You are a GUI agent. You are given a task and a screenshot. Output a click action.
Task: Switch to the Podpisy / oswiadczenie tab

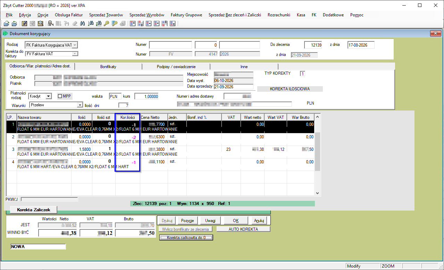(176, 66)
